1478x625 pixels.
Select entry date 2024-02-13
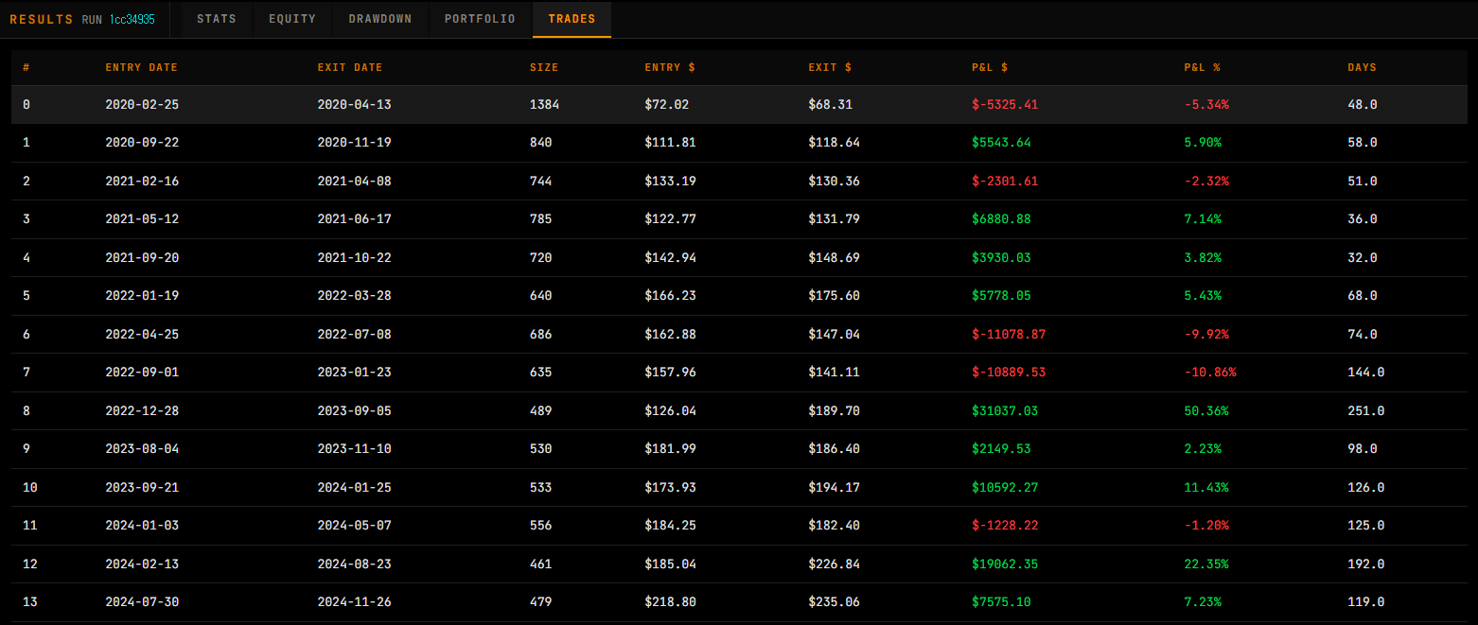point(142,564)
